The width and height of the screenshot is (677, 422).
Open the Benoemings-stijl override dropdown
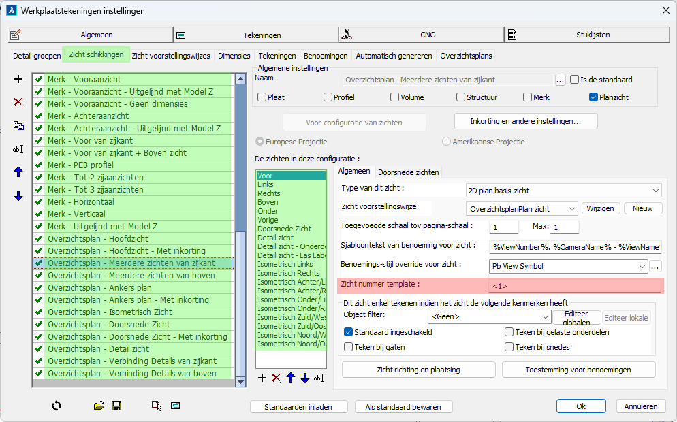(x=568, y=267)
